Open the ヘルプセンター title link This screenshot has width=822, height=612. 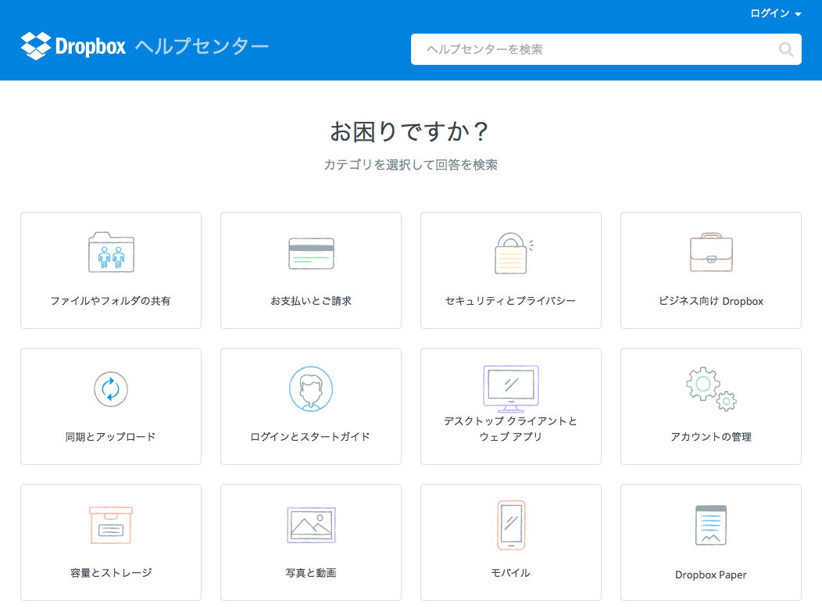pos(202,46)
